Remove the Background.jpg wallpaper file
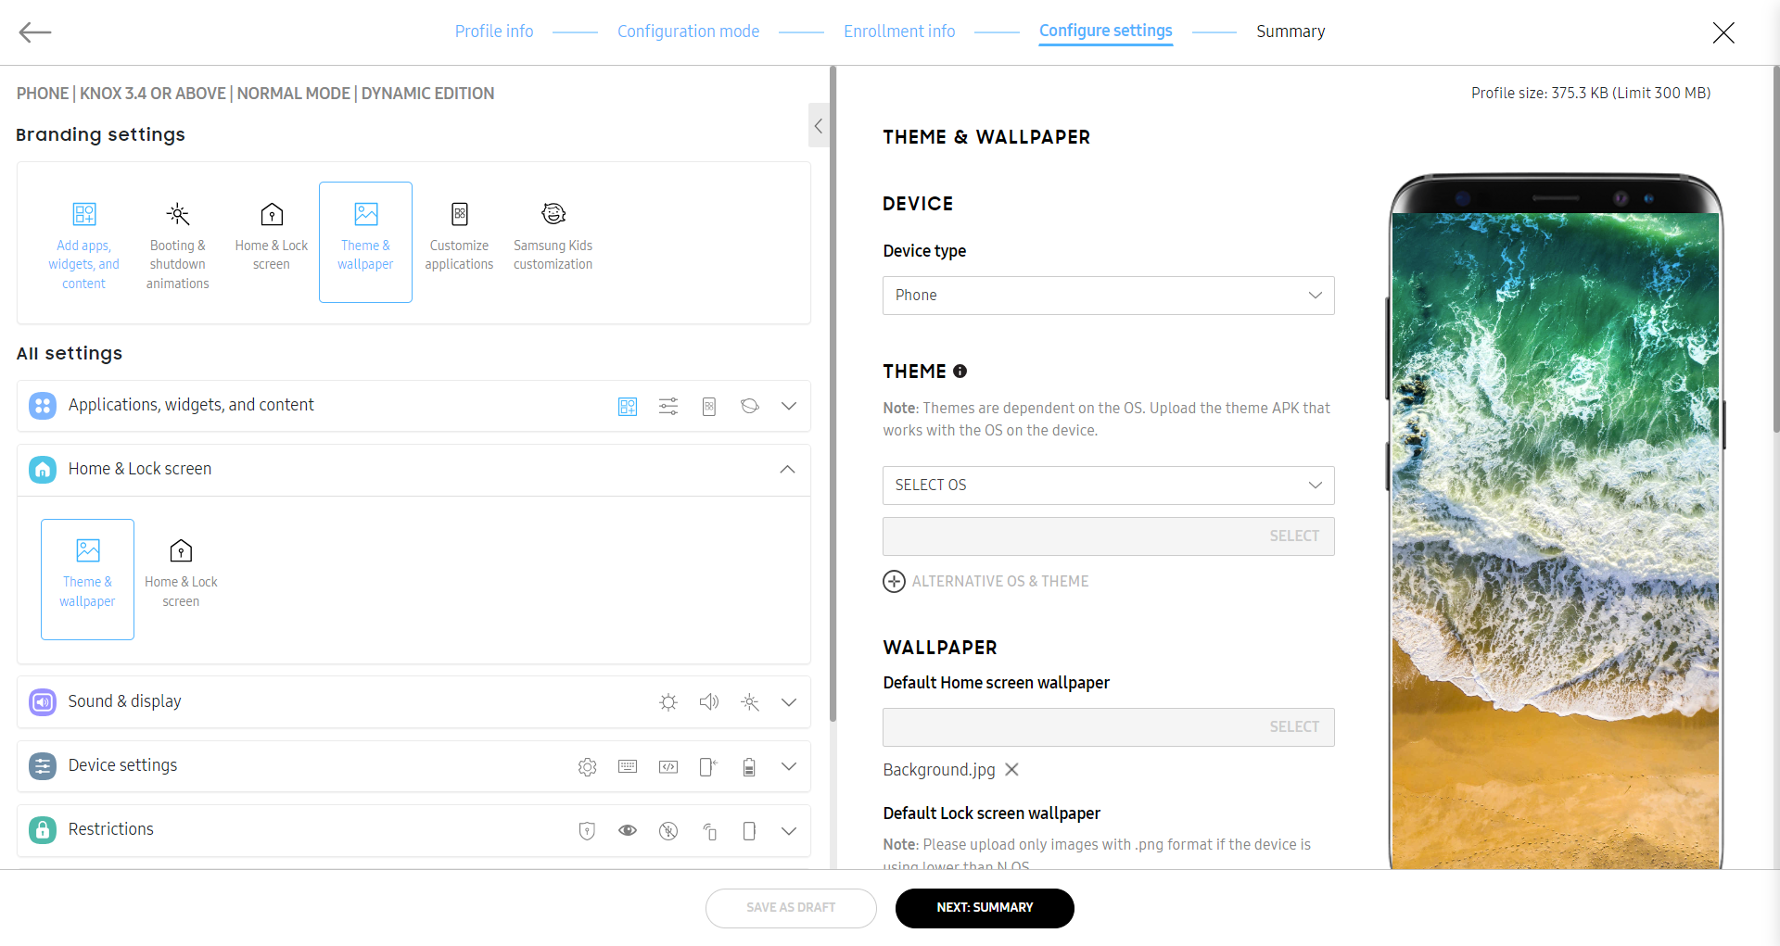The height and width of the screenshot is (946, 1780). (1012, 770)
